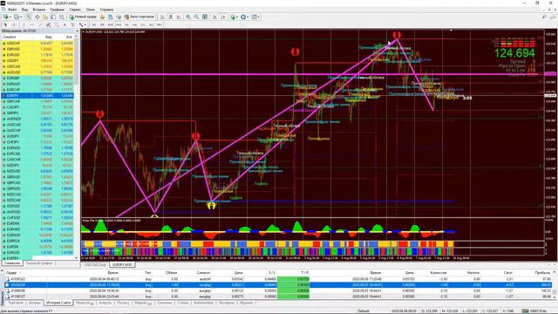Toggle the Market Watch panel icon
Image resolution: width=558 pixels, height=314 pixels.
pyautogui.click(x=29, y=17)
